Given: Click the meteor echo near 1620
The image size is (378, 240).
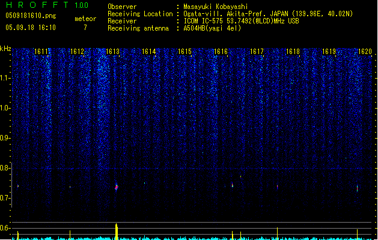Looking at the screenshot, I should click(358, 188).
